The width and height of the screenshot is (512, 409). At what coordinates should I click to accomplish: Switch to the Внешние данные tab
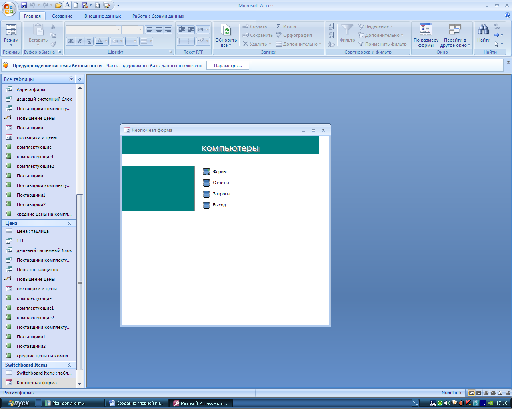click(103, 16)
